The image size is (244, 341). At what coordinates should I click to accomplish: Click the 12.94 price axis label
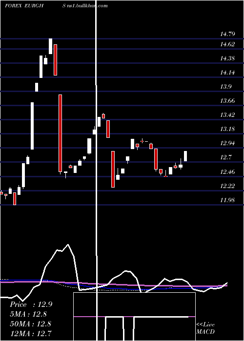click(x=227, y=143)
